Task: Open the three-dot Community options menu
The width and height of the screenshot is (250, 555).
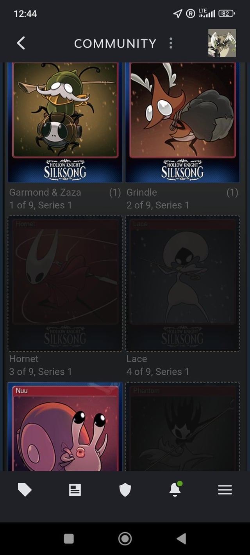Action: coord(171,43)
